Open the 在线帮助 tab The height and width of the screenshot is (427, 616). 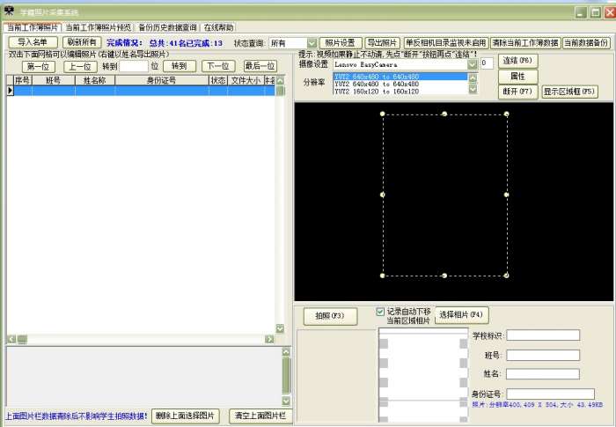click(x=218, y=27)
